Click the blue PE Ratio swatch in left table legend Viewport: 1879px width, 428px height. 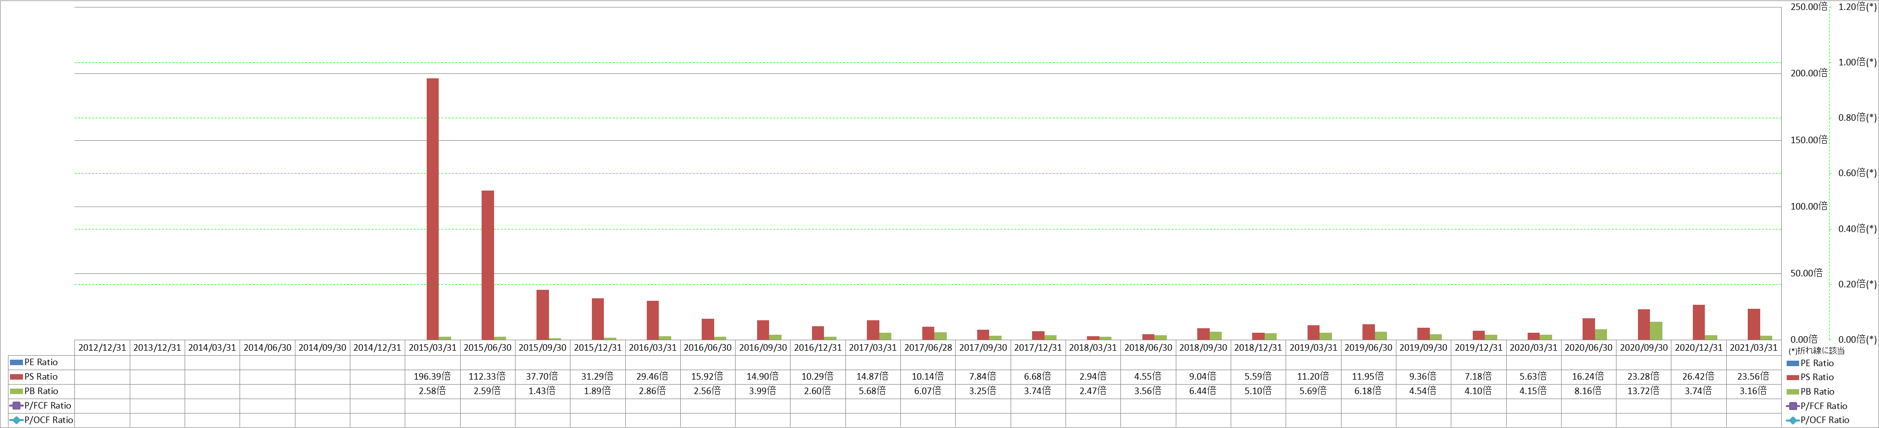coord(16,362)
